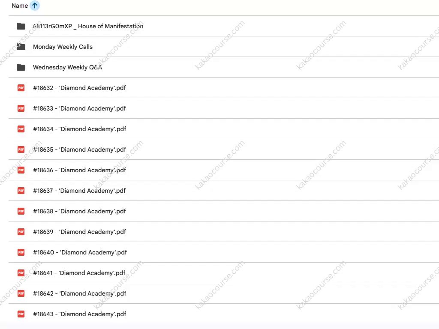The image size is (439, 329).
Task: Open the House of Manifestation folder
Action: pyautogui.click(x=88, y=26)
